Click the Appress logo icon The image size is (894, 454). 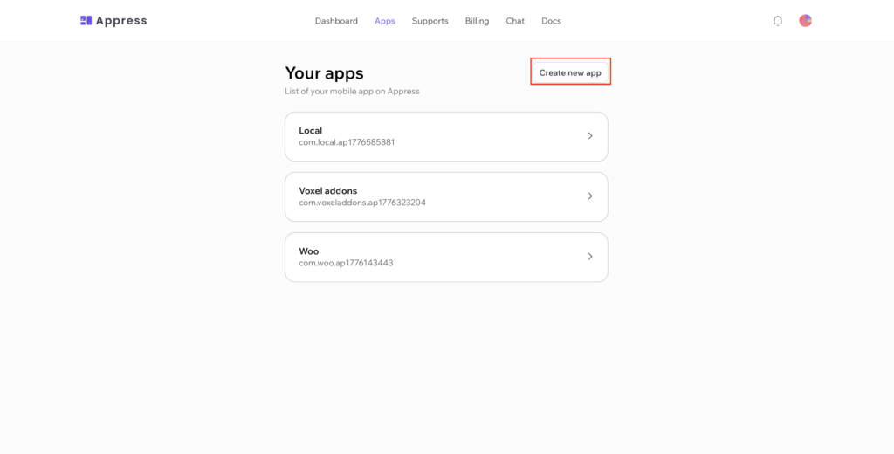(x=86, y=21)
